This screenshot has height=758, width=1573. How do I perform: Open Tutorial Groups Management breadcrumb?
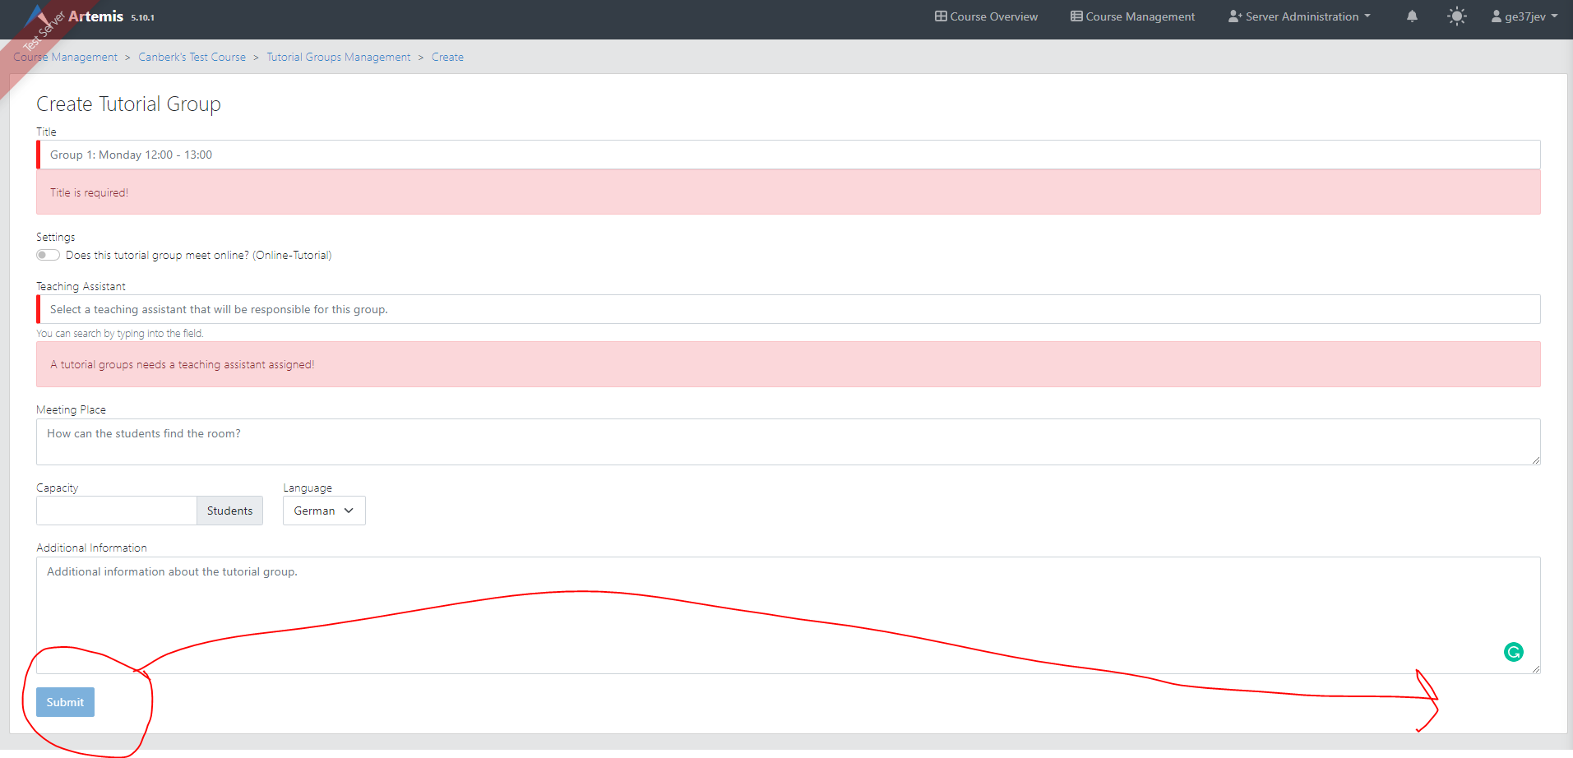click(339, 57)
